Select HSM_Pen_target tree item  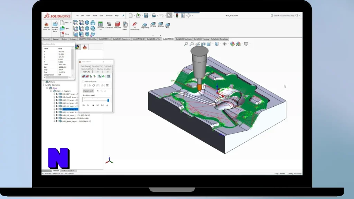click(75, 118)
